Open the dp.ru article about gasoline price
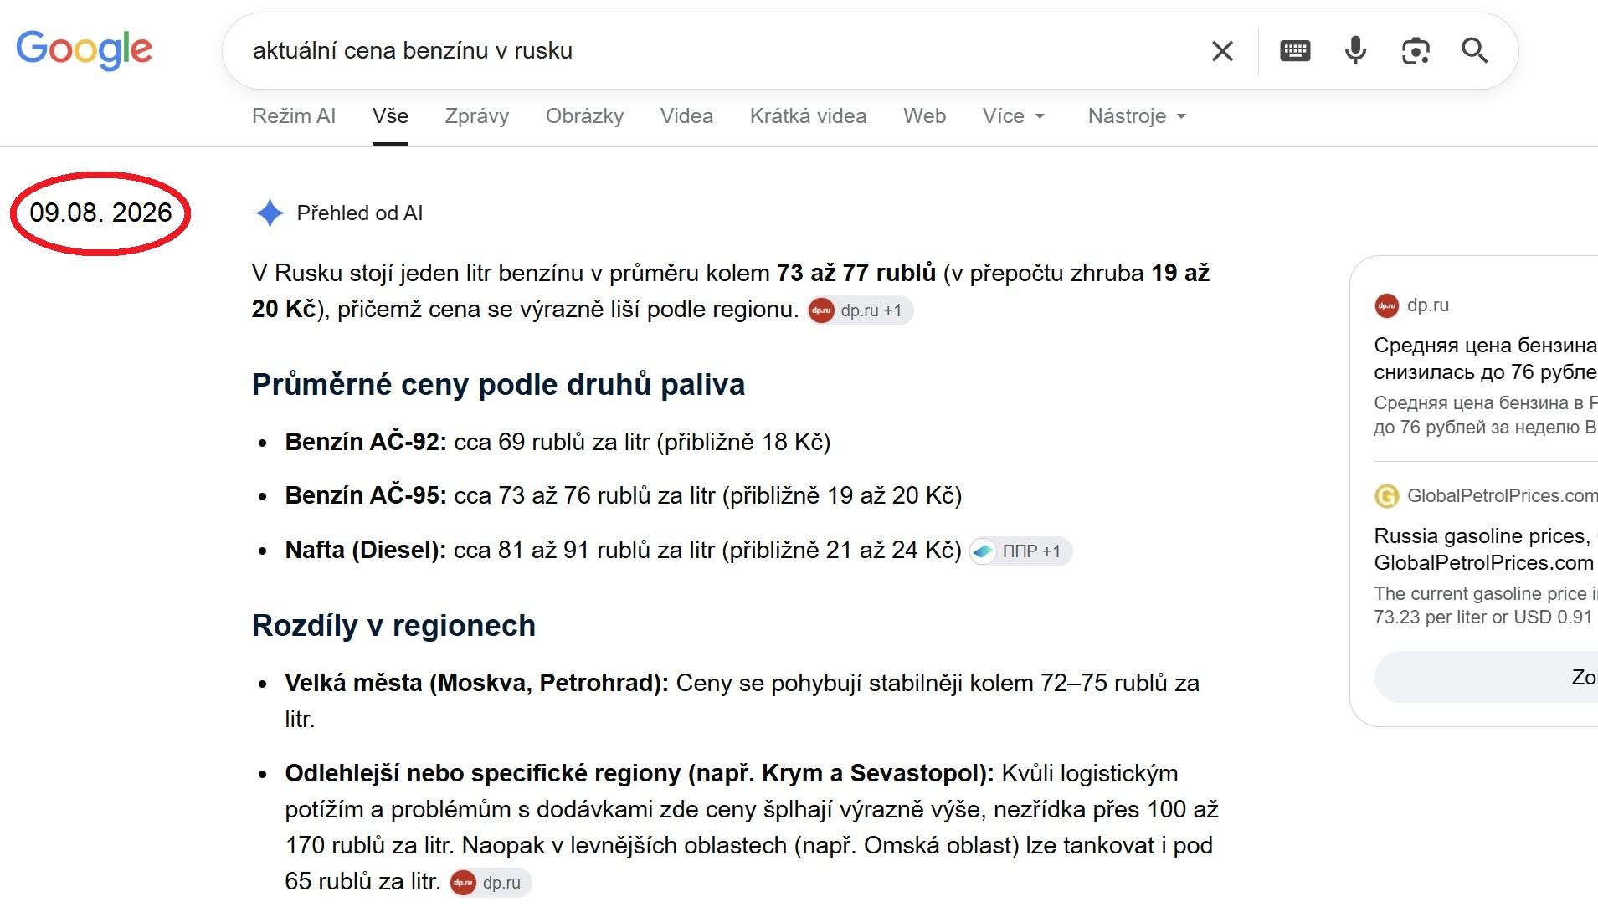This screenshot has width=1598, height=912. (1485, 359)
